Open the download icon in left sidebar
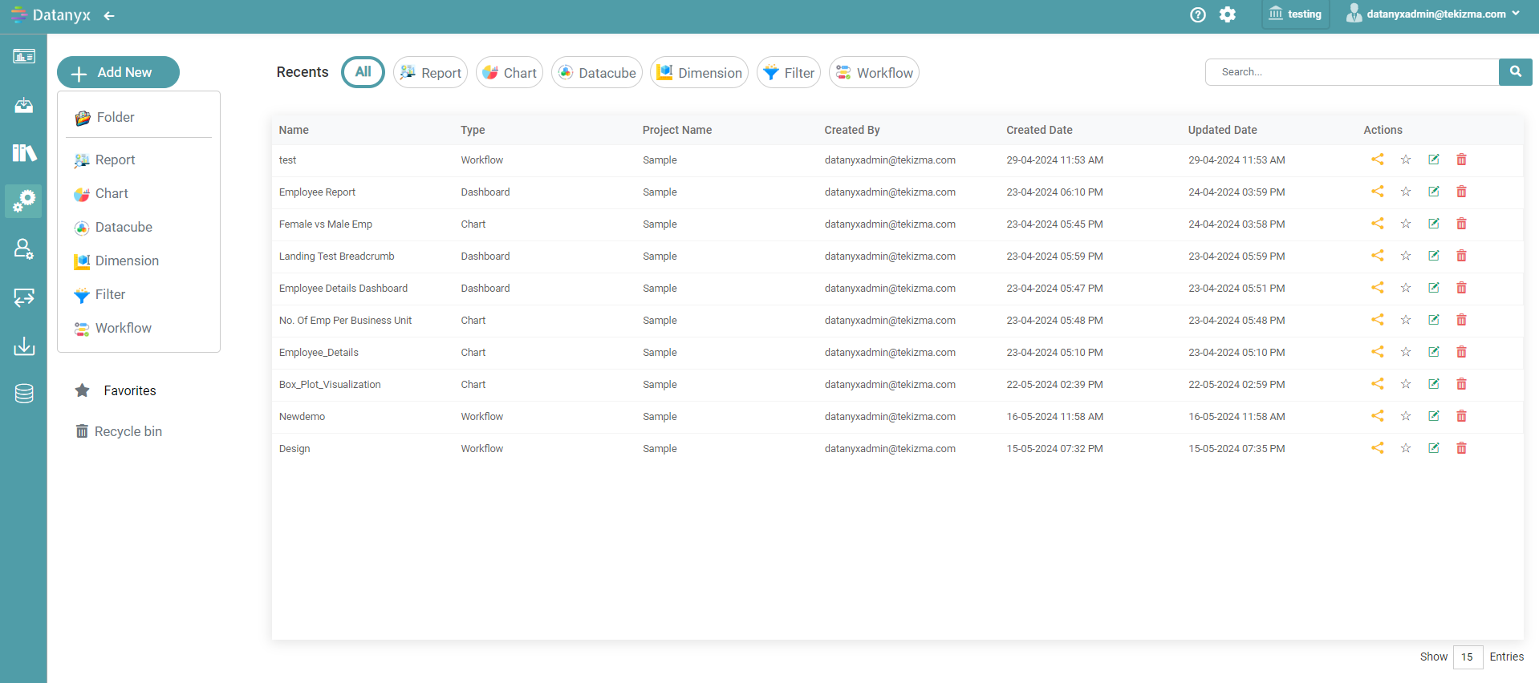This screenshot has height=683, width=1539. pos(24,346)
